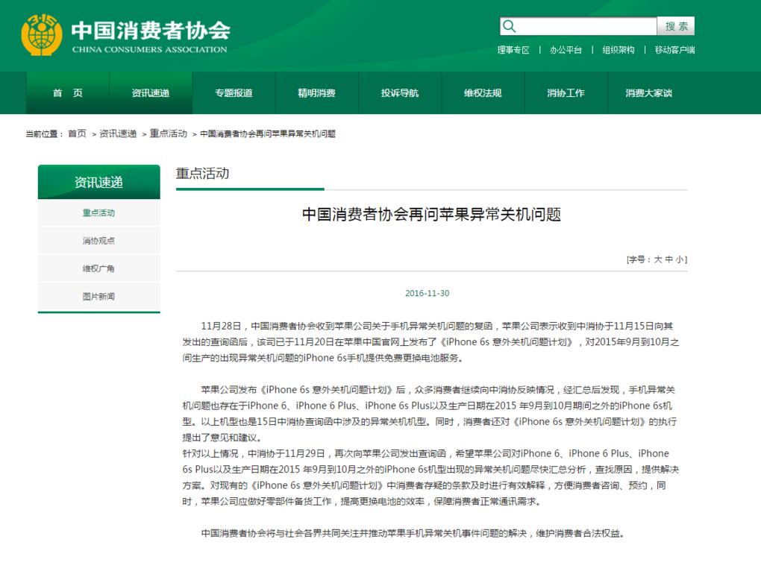Open the 移动客户端 link
The height and width of the screenshot is (577, 761).
[674, 50]
